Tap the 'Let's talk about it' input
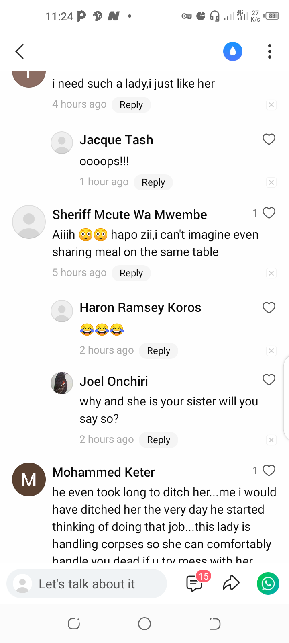 coord(87,584)
